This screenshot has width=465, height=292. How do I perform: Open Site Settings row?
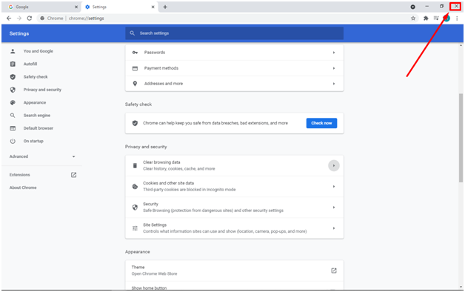234,228
